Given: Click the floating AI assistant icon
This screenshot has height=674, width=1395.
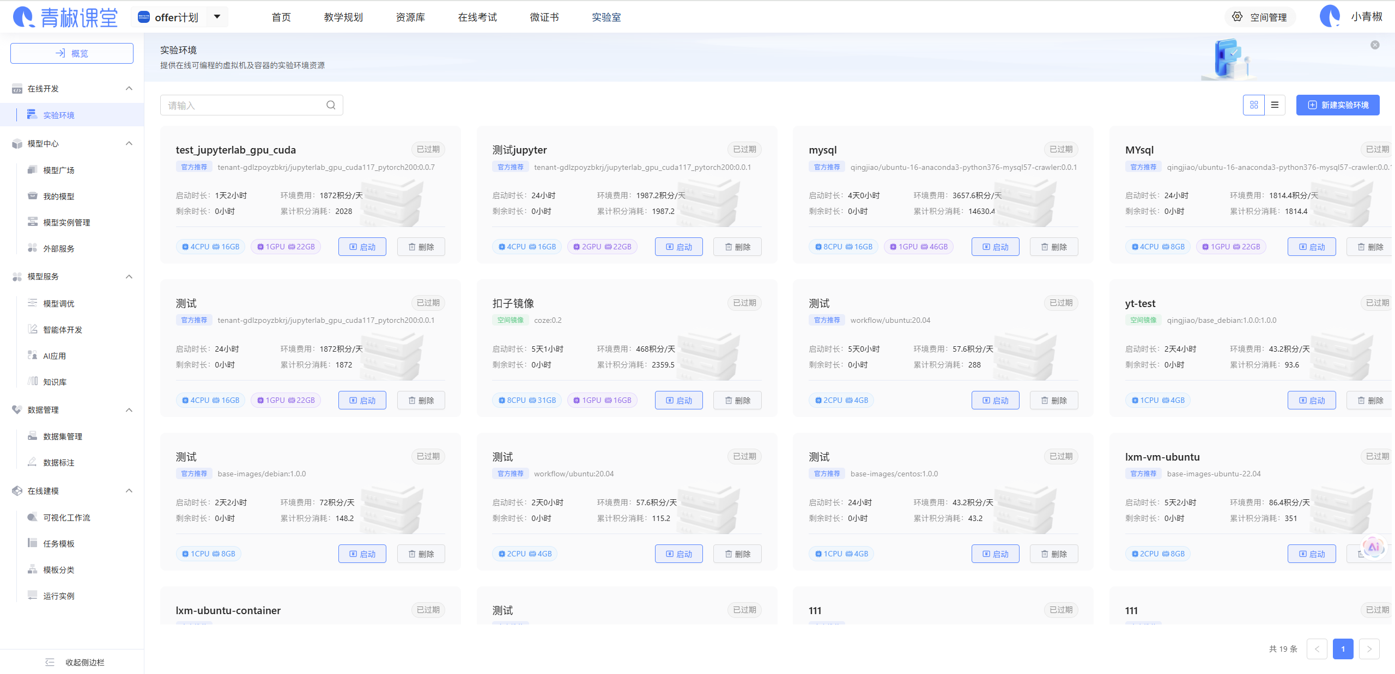Looking at the screenshot, I should (x=1373, y=546).
